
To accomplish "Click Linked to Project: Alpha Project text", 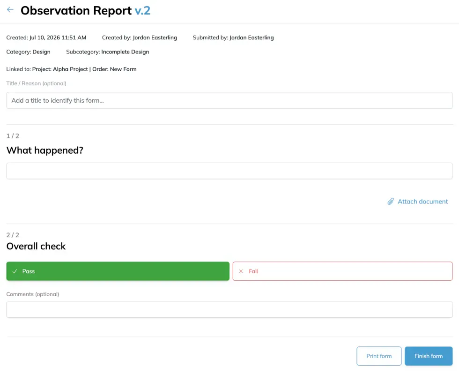I will pos(47,69).
